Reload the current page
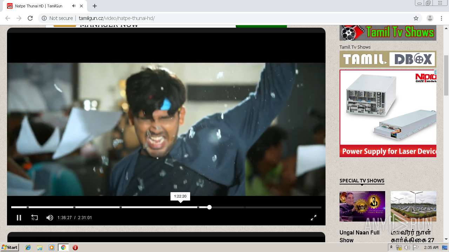The image size is (449, 252). (30, 18)
